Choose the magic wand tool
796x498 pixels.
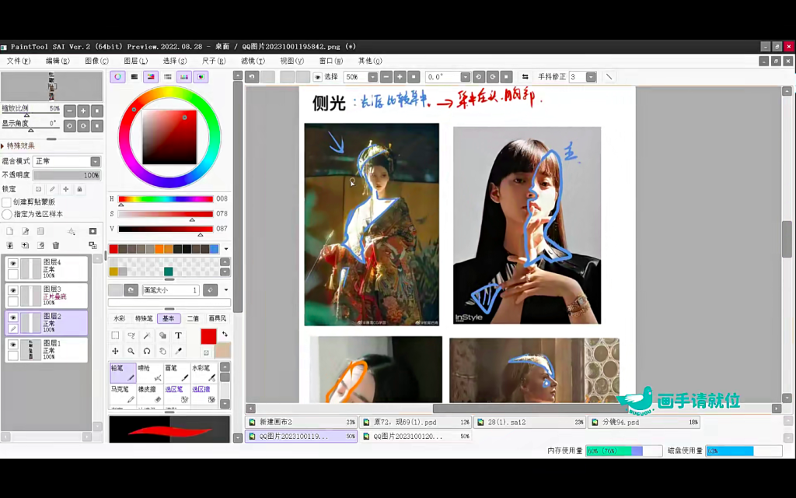pos(146,336)
